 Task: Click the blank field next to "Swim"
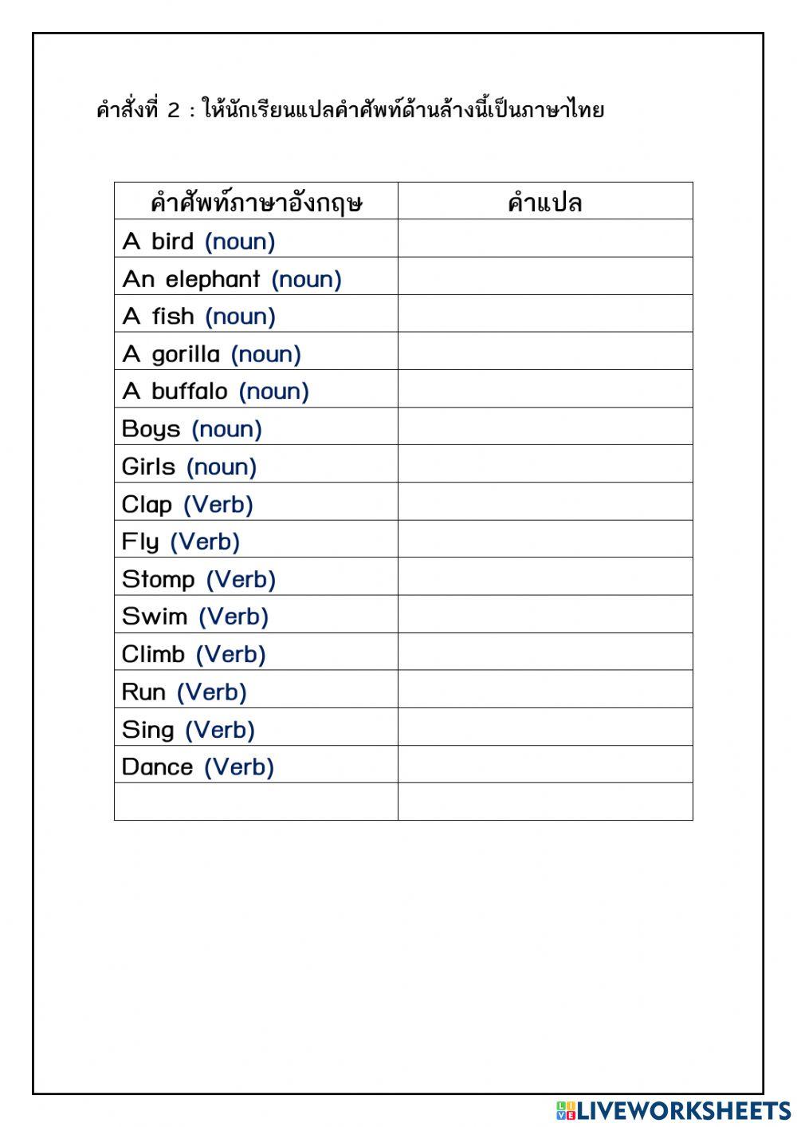pos(545,614)
